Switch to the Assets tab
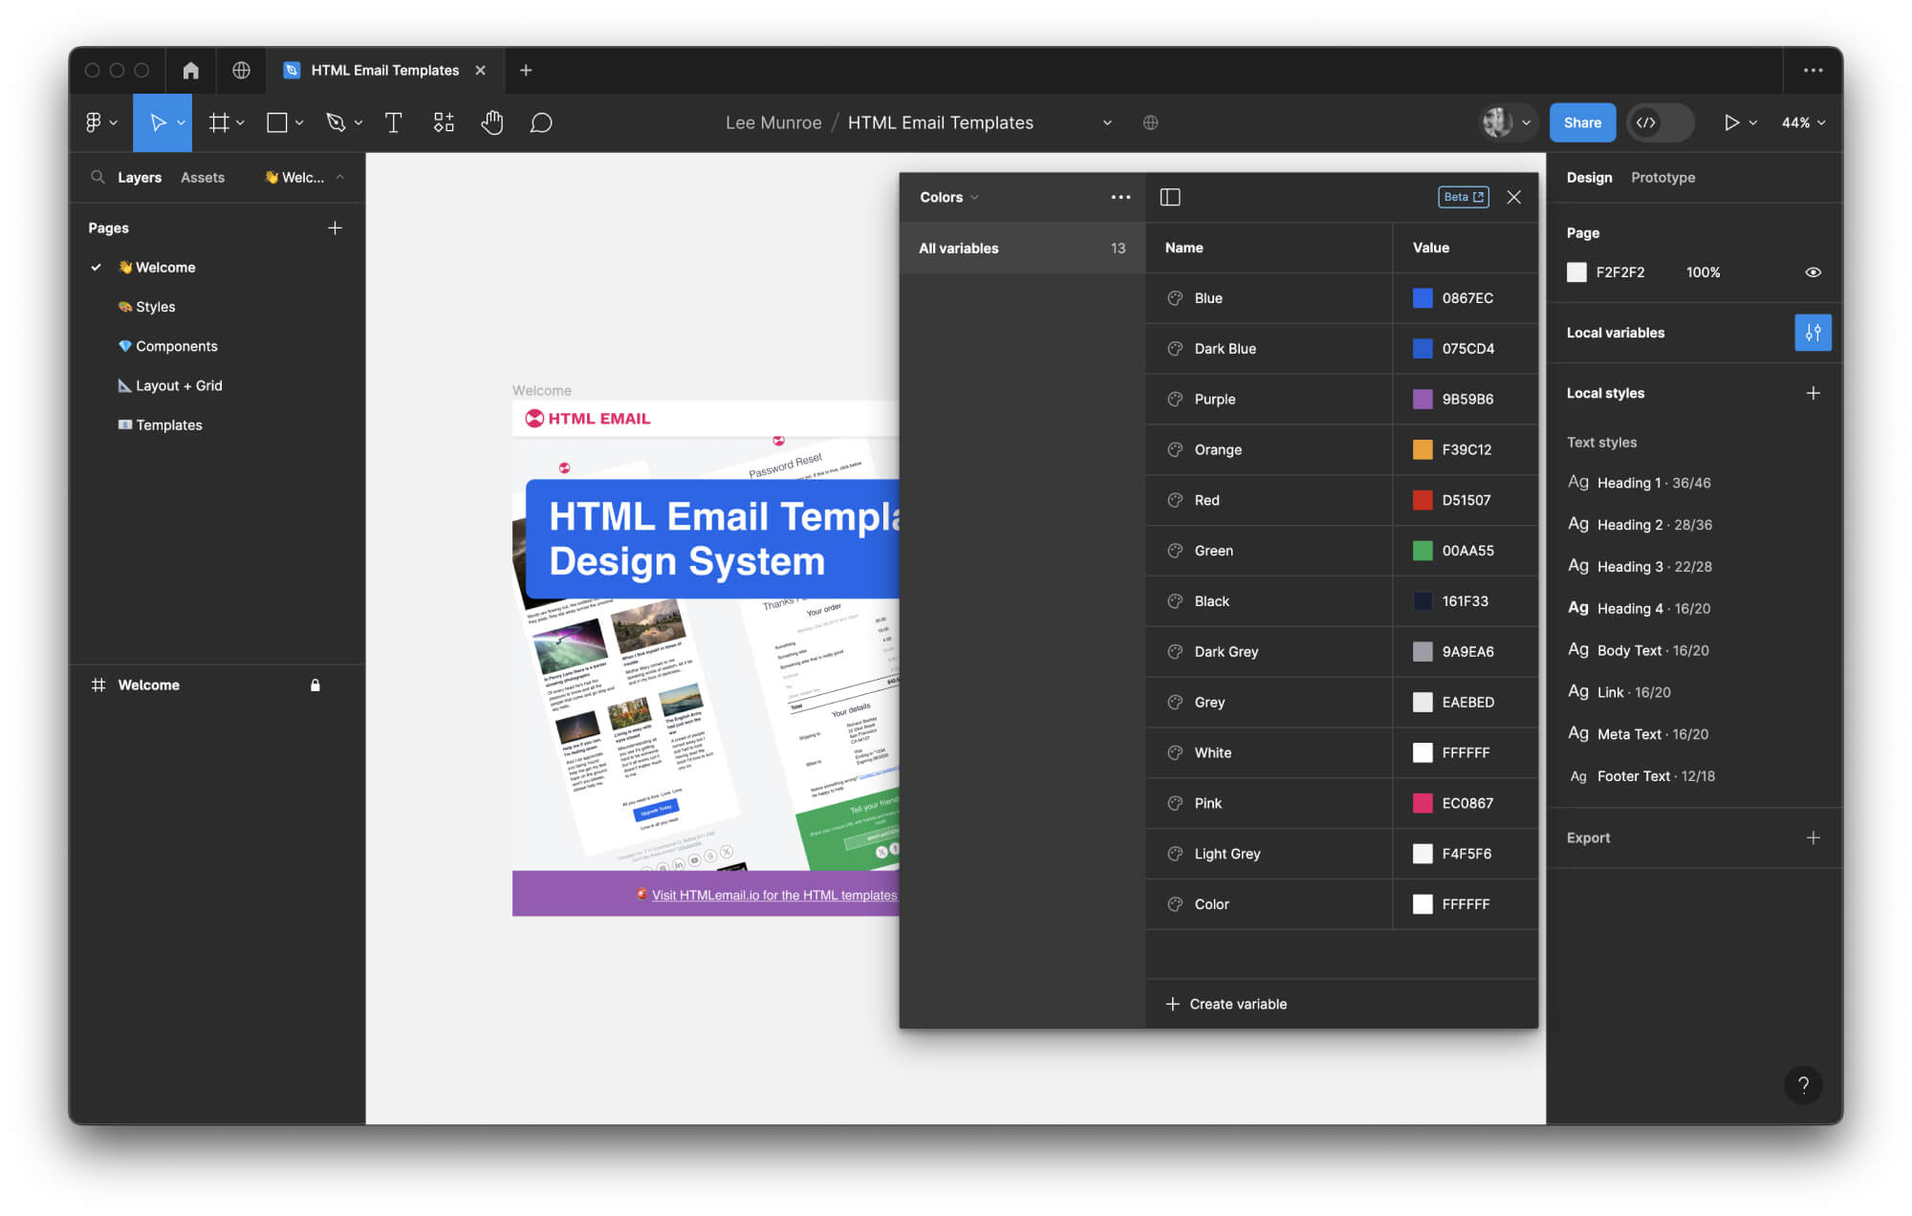Image resolution: width=1912 pixels, height=1216 pixels. (203, 177)
